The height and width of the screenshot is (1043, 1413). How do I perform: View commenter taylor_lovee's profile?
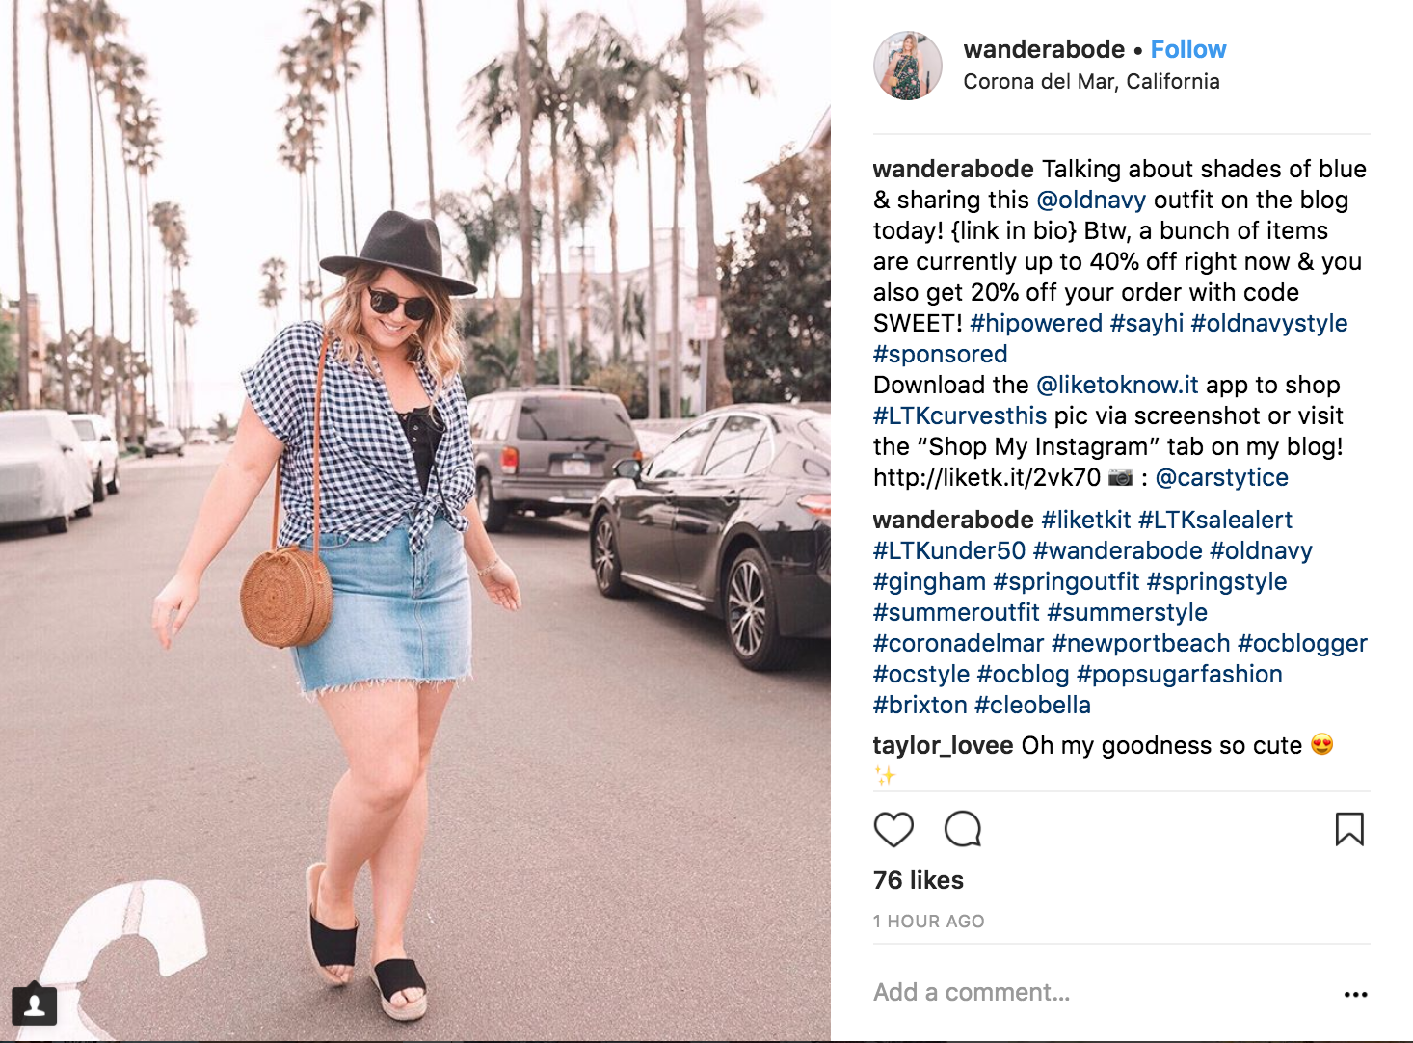point(943,745)
